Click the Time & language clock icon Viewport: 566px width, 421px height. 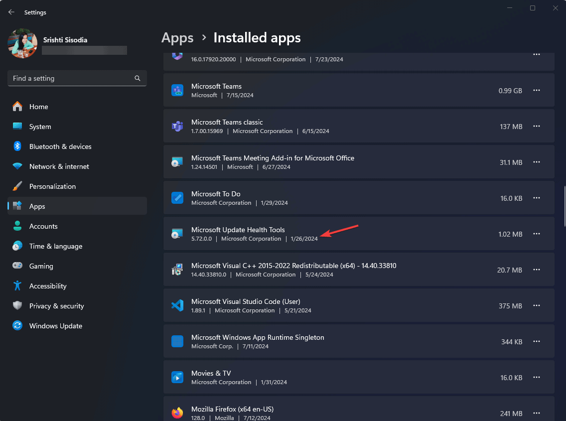[x=17, y=246]
